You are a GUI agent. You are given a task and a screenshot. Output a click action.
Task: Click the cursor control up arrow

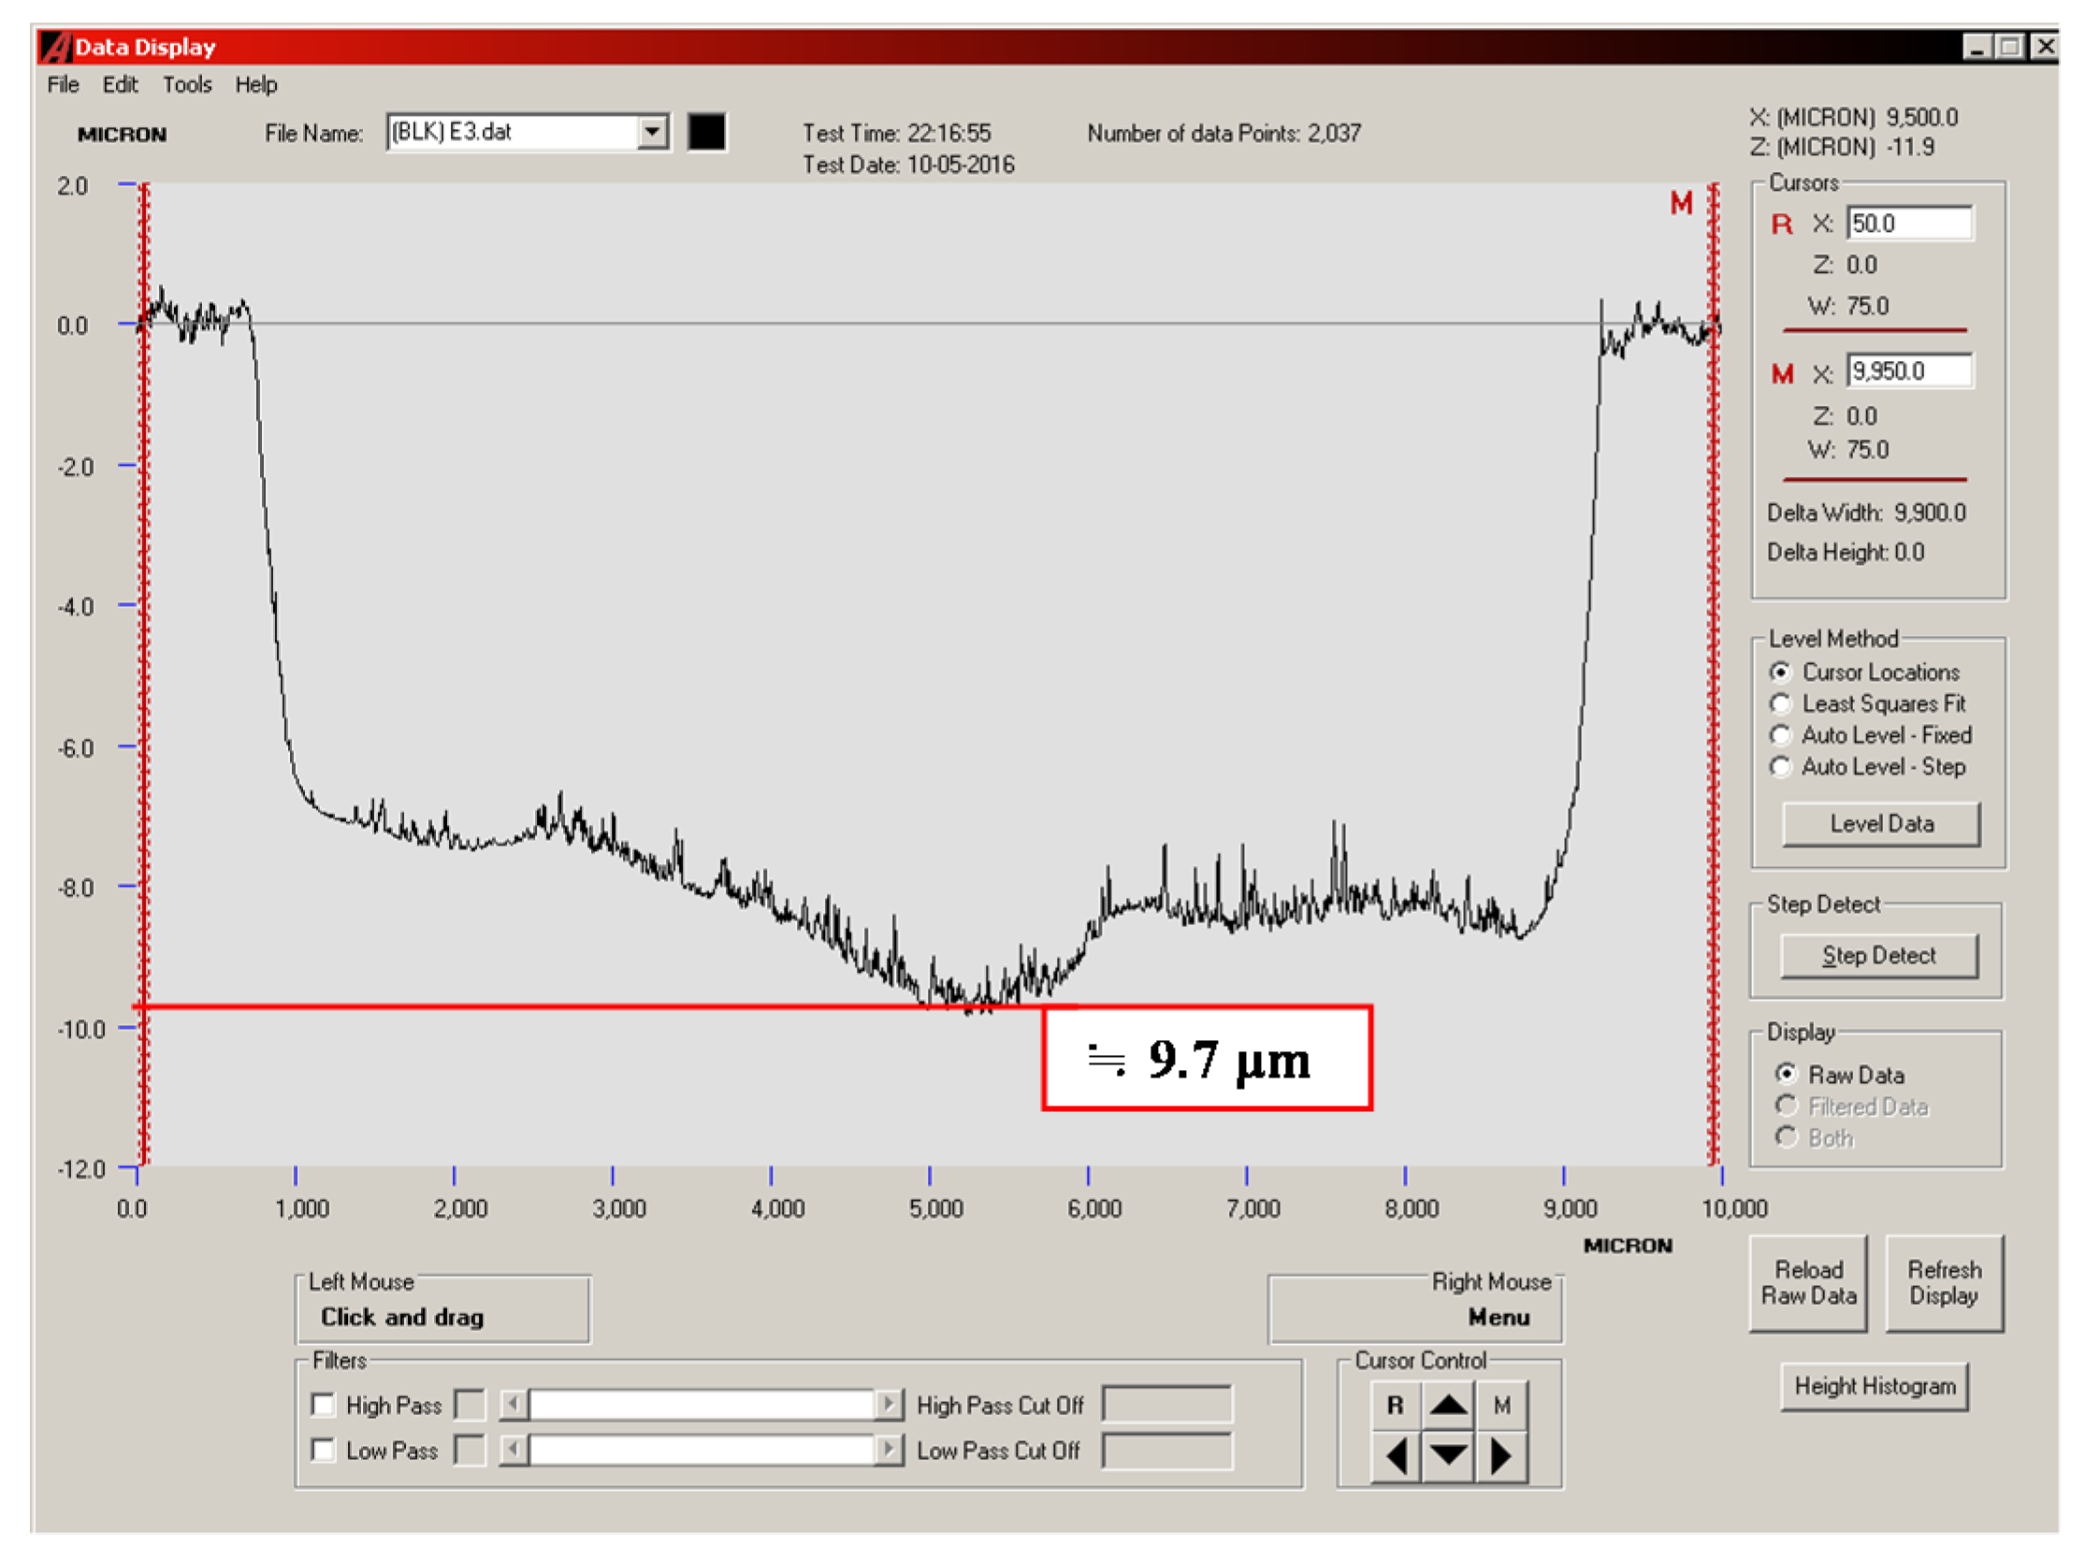[1448, 1406]
